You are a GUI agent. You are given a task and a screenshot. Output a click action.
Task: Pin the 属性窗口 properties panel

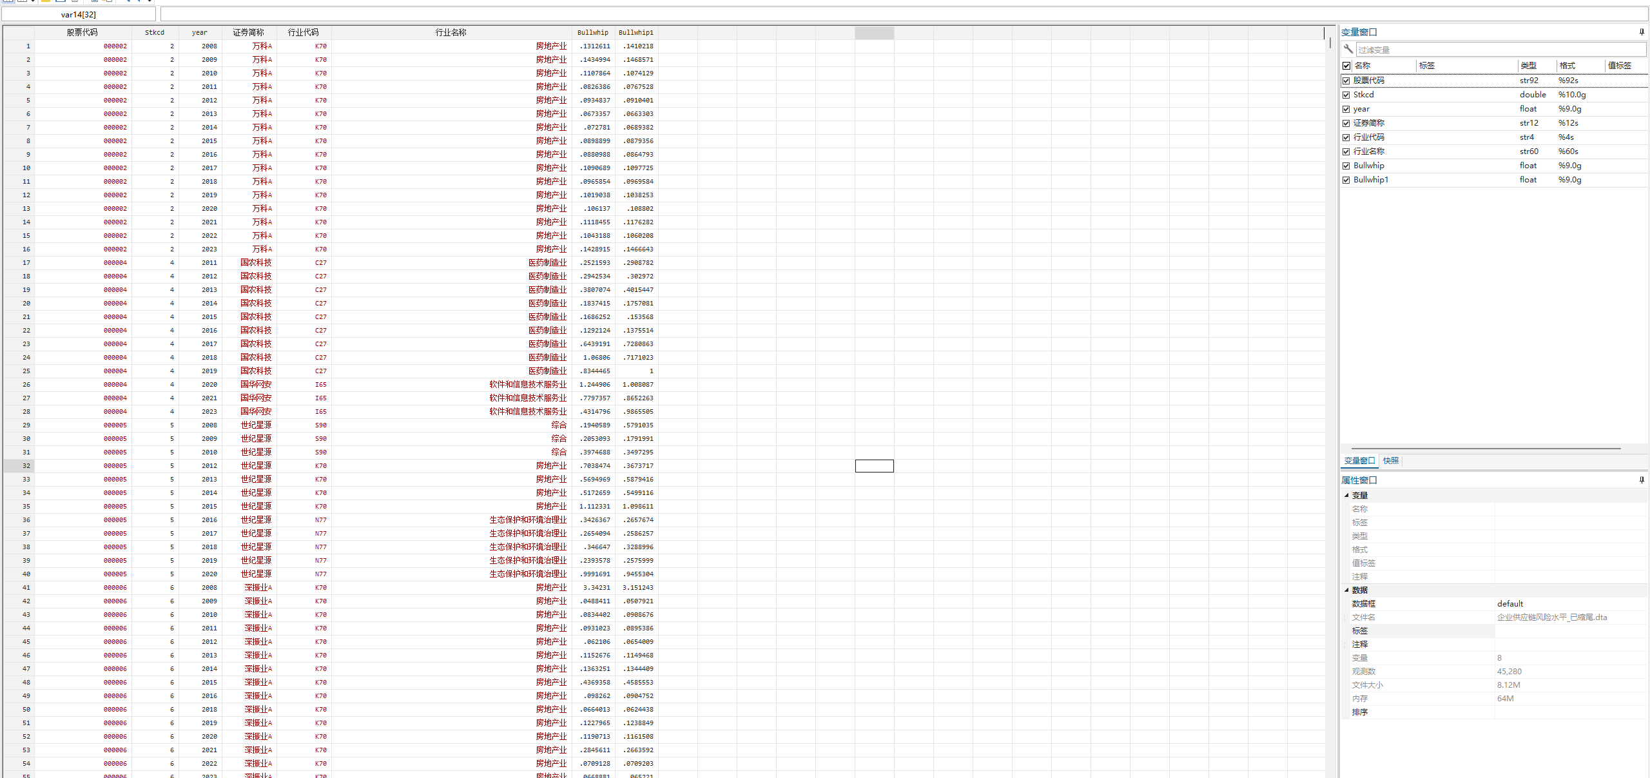coord(1641,480)
